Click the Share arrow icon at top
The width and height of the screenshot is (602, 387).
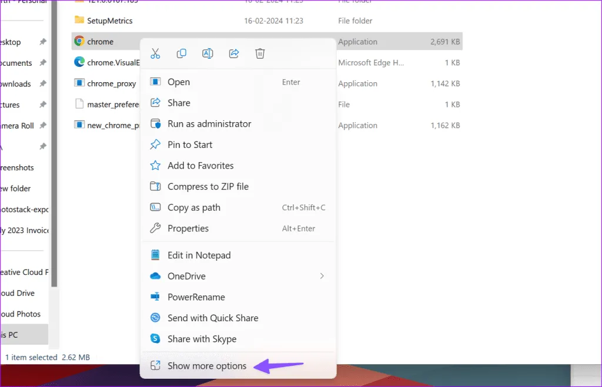[234, 54]
